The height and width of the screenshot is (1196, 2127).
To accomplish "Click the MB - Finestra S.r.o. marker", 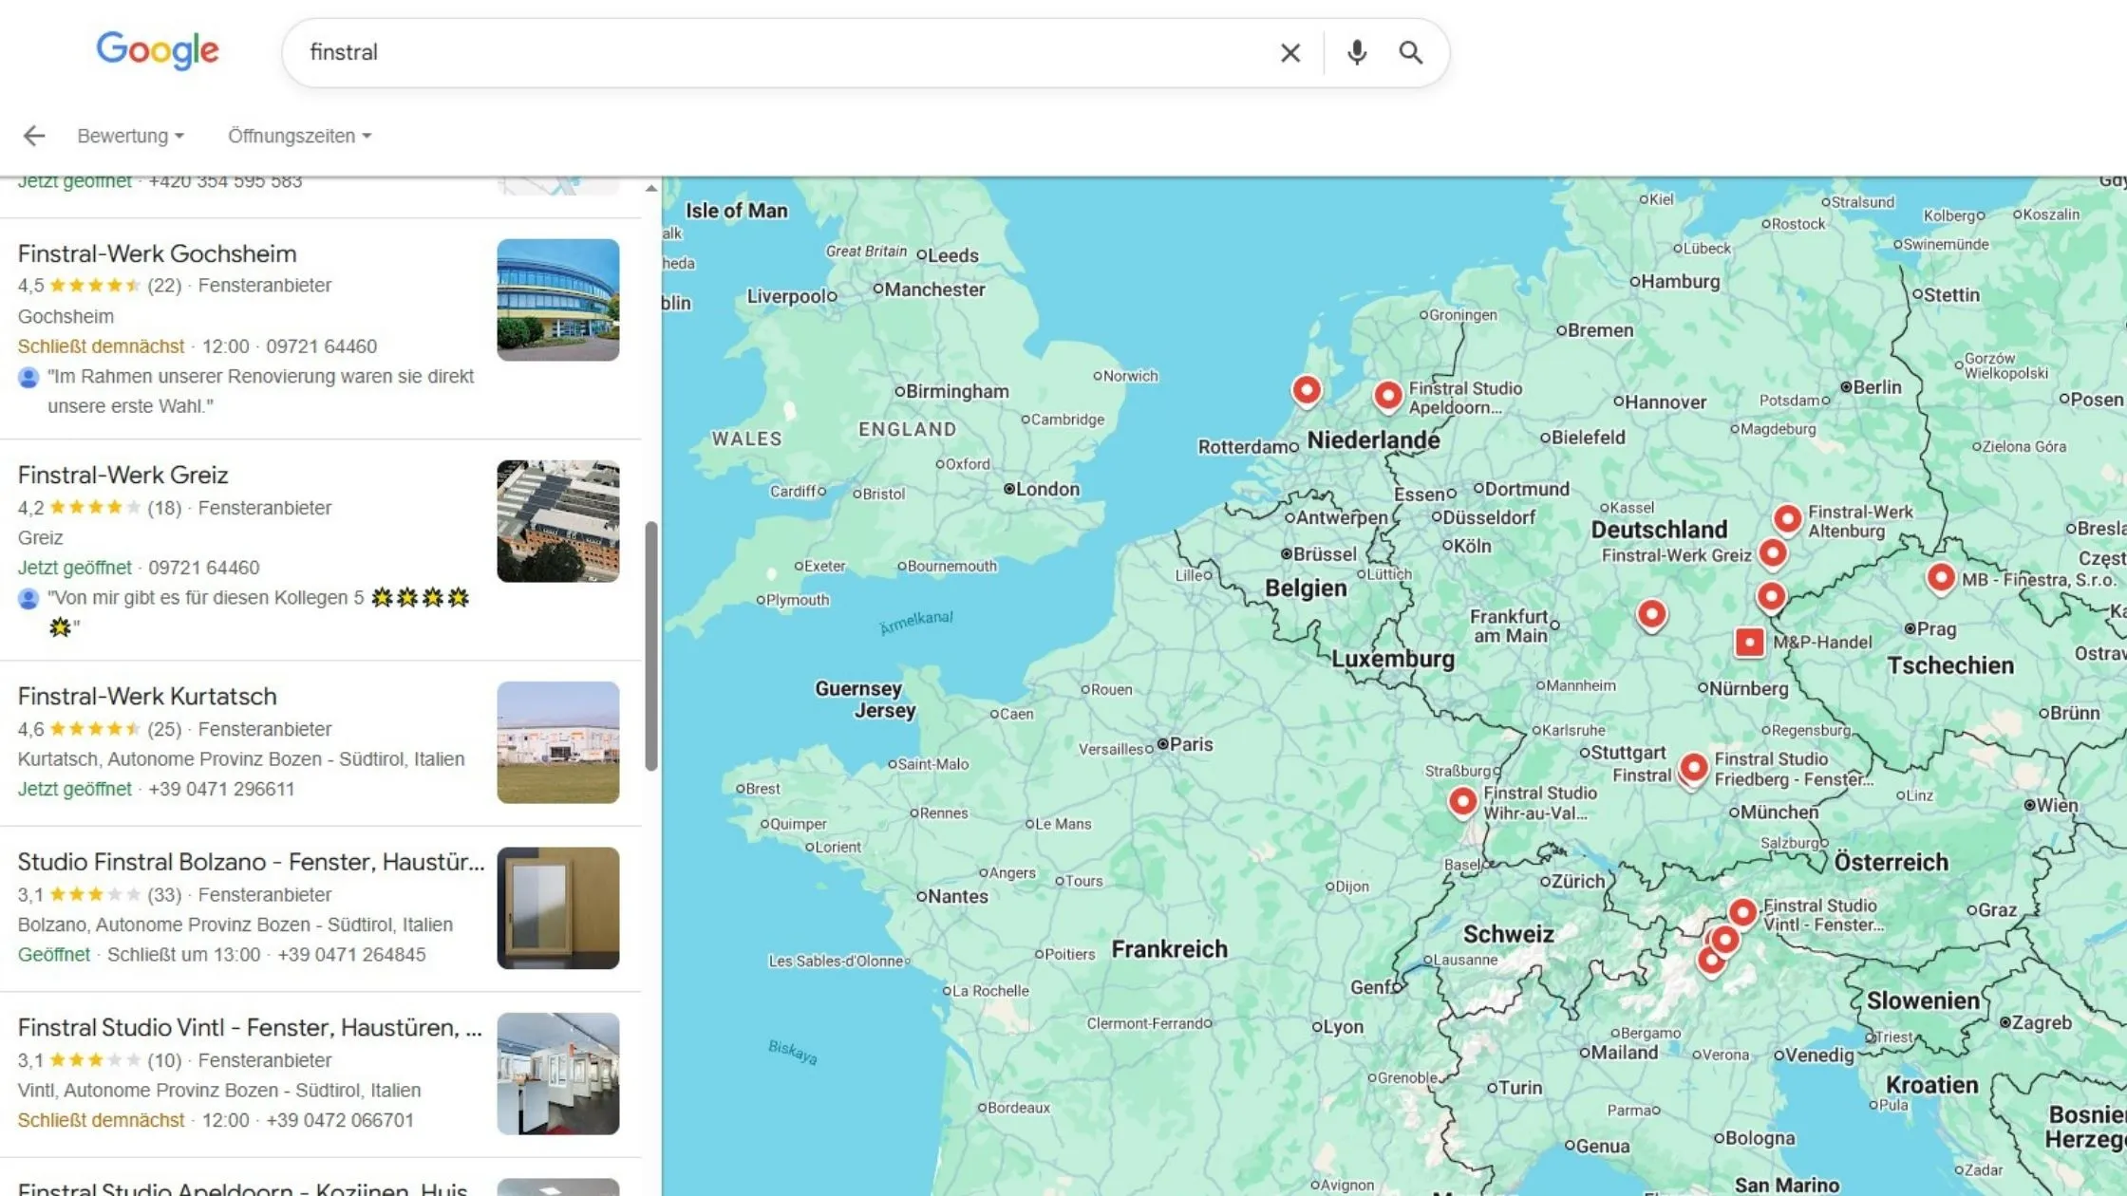I will pos(1940,577).
